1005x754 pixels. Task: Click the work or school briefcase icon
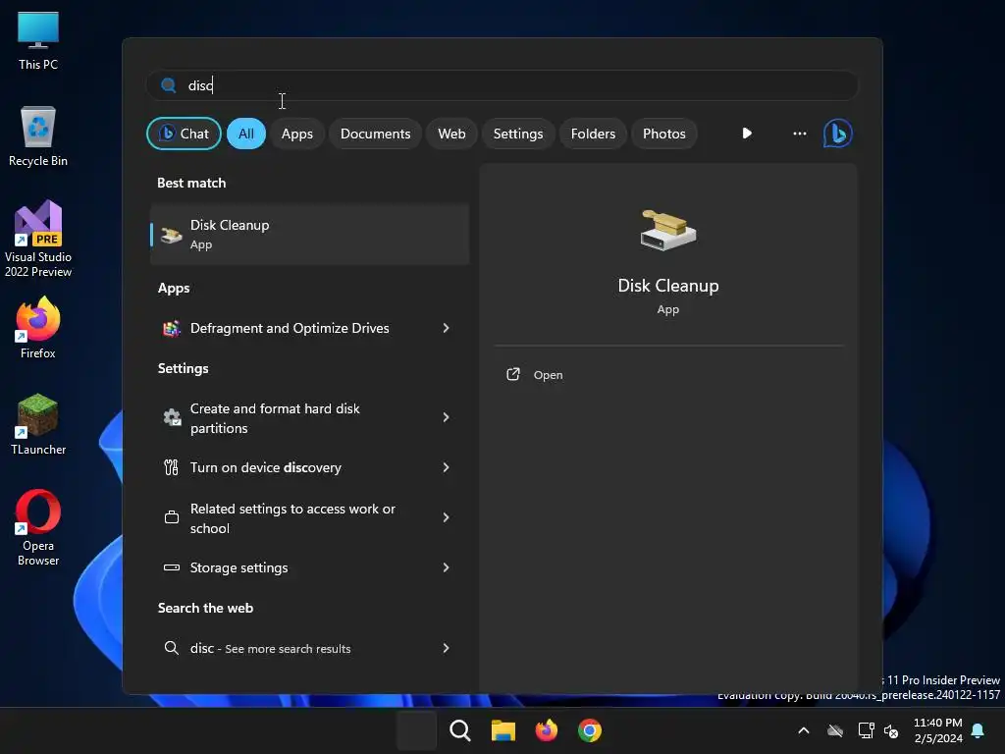click(171, 517)
